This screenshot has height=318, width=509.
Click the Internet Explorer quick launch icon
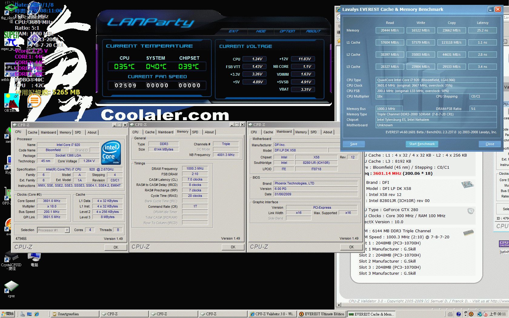click(x=37, y=314)
